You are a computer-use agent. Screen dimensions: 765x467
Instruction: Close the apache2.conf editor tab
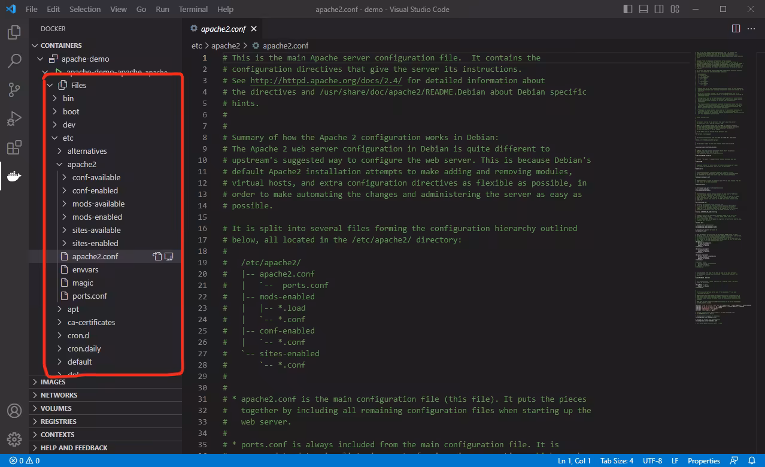click(254, 29)
